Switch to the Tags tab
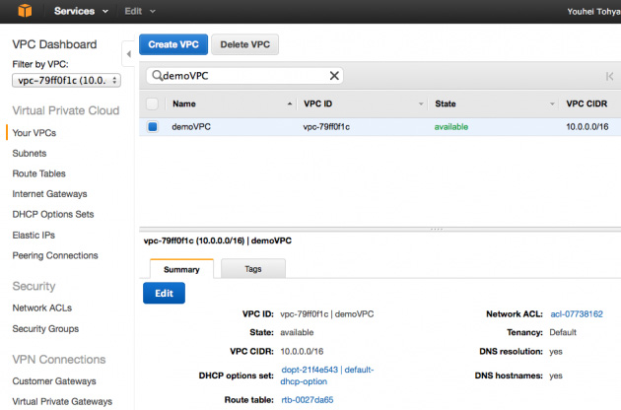 pyautogui.click(x=253, y=269)
